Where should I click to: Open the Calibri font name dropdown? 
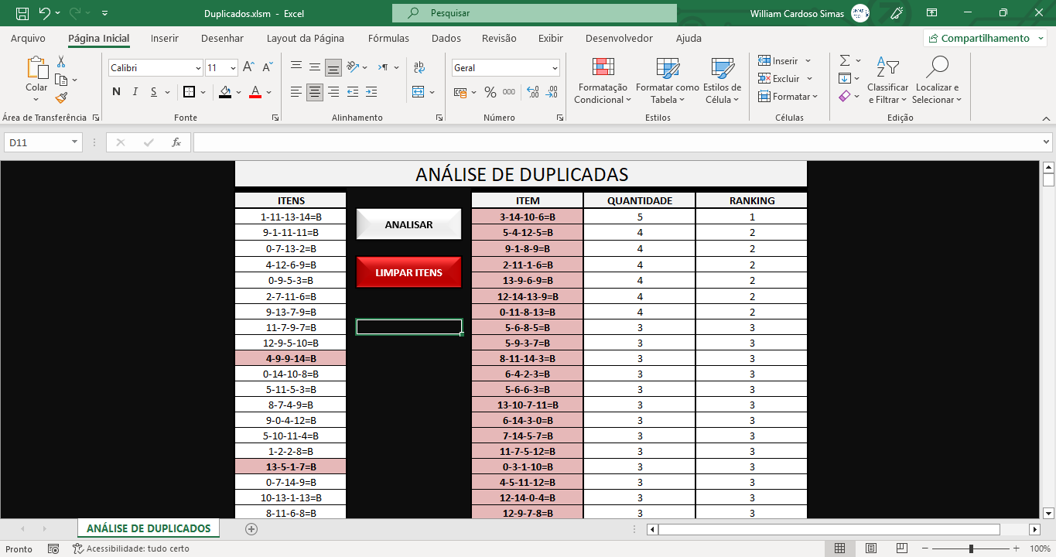(197, 68)
